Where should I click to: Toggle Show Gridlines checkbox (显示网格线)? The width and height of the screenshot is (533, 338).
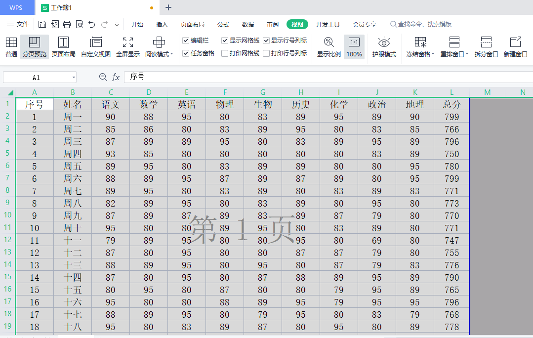coord(225,41)
